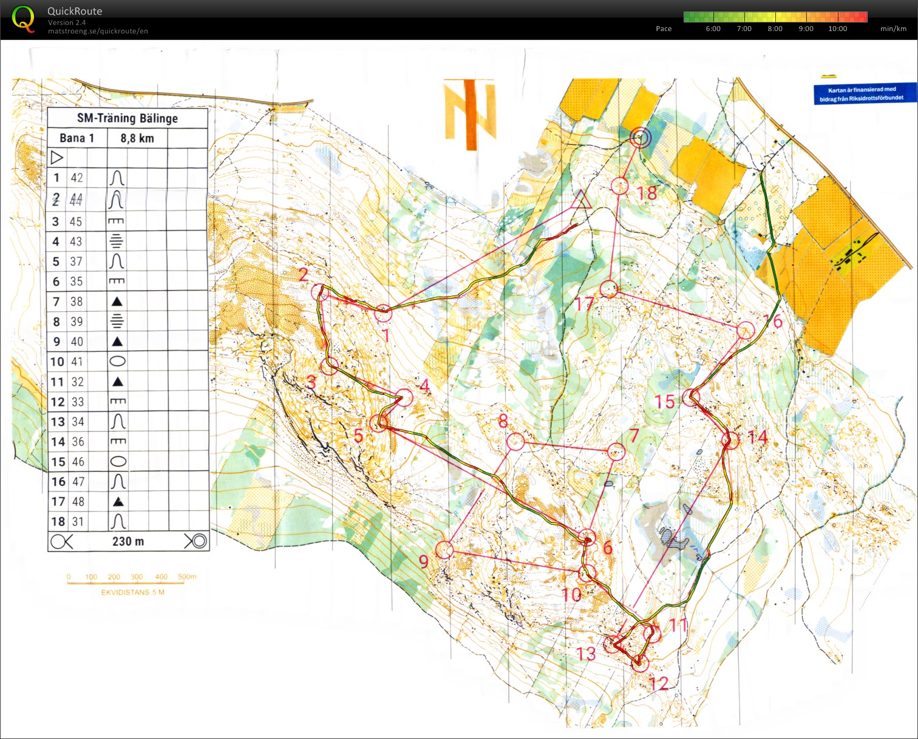Click the Version 2.4 label
Viewport: 918px width, 739px height.
coord(67,22)
